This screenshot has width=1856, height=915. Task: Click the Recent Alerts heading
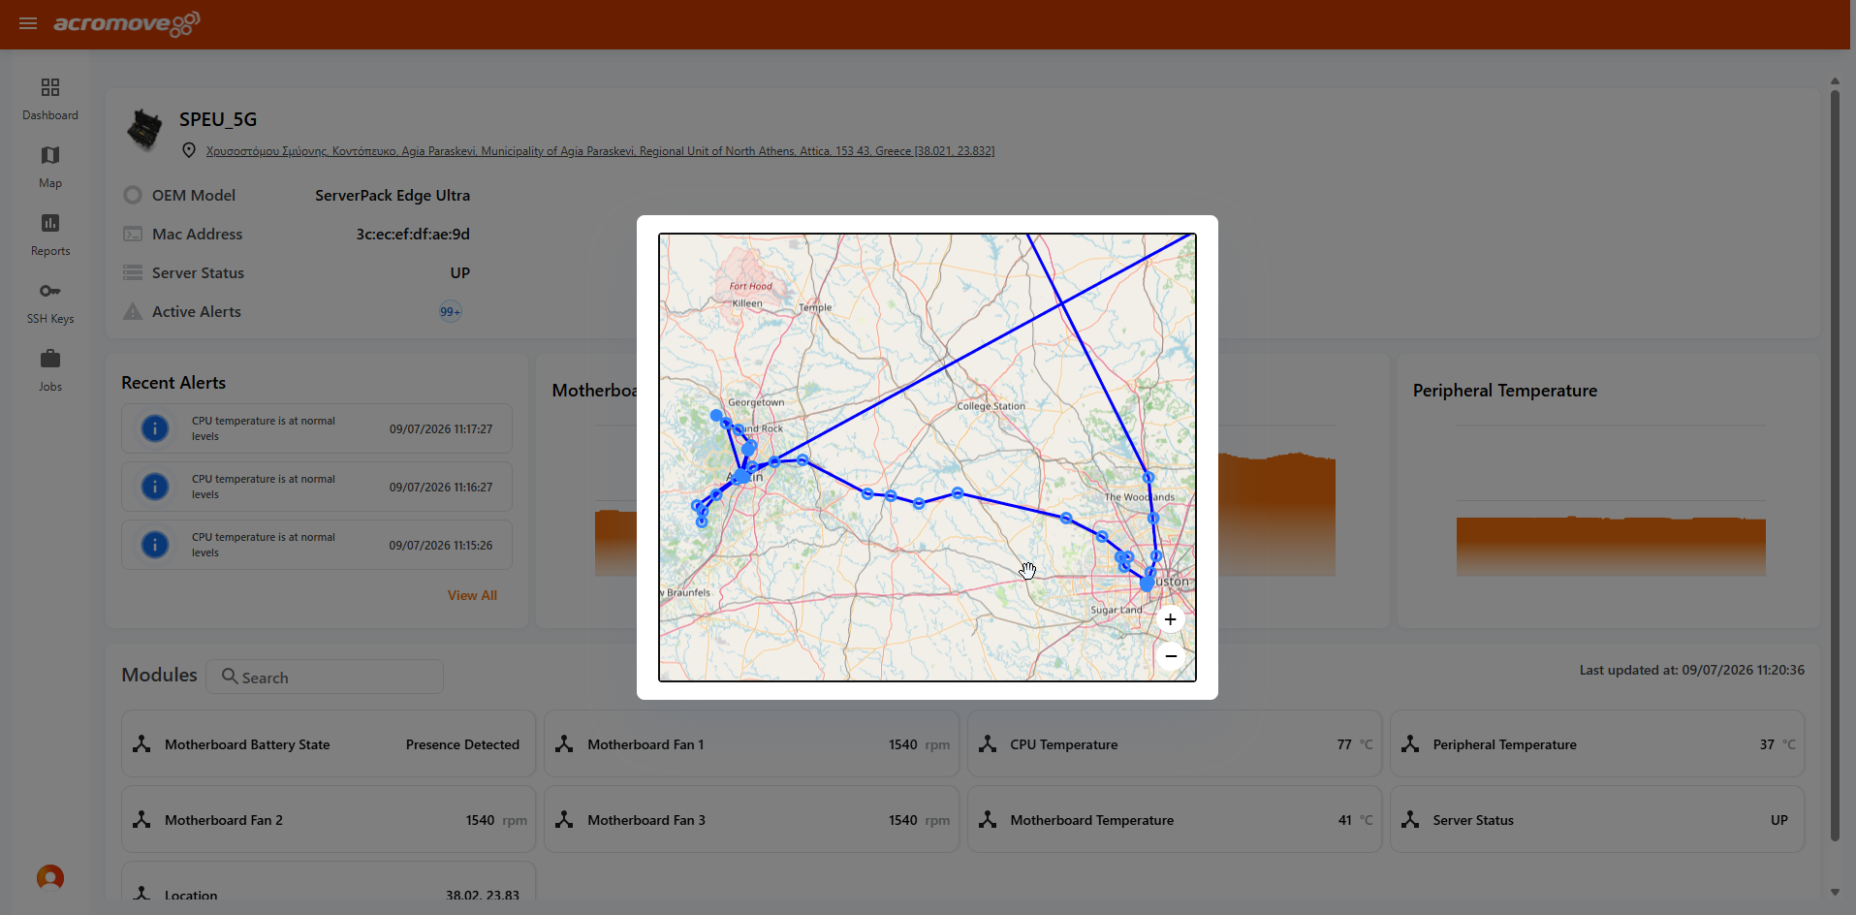click(x=173, y=383)
